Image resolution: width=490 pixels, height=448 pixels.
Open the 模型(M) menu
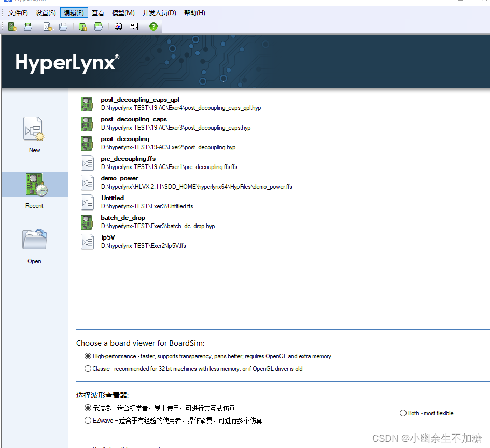tap(123, 13)
